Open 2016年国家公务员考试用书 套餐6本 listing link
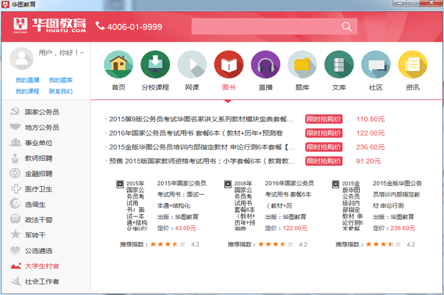The width and height of the screenshot is (444, 295). coord(196,133)
